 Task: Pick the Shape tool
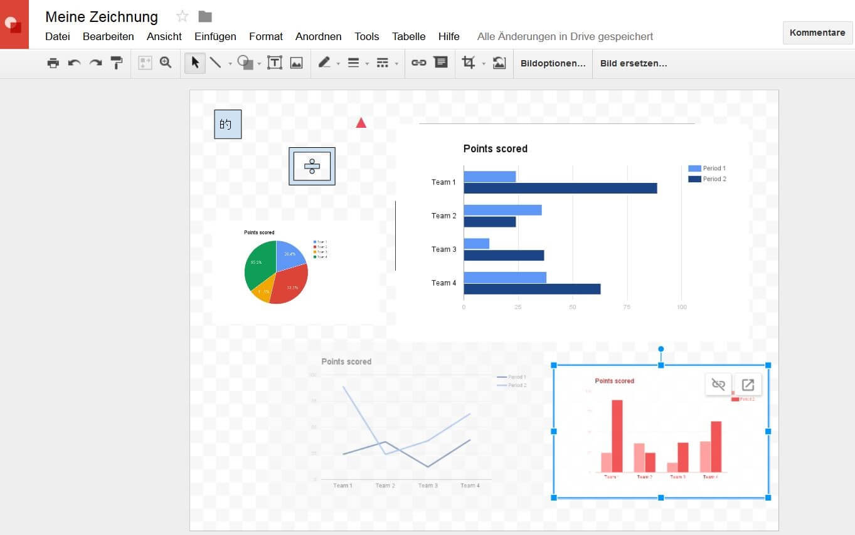click(245, 63)
